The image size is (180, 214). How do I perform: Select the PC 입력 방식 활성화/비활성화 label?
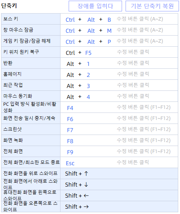coord(30,107)
